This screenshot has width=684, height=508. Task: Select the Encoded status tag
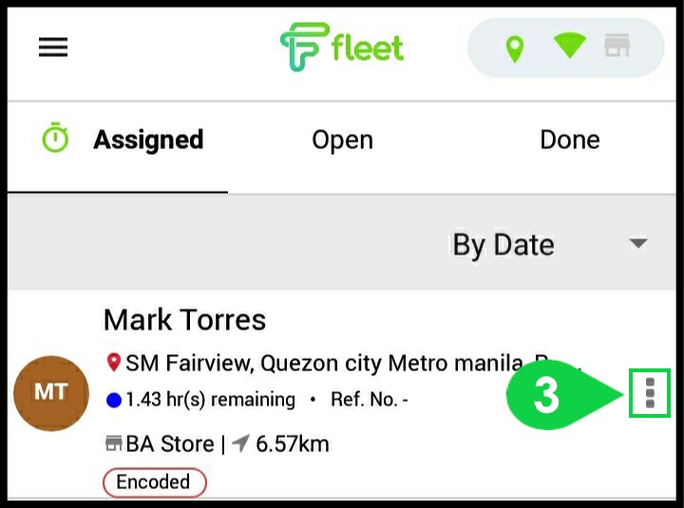[155, 482]
